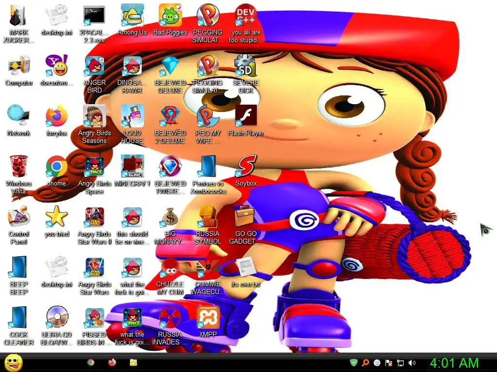Select the BEEP BEEP desktop shortcut
This screenshot has width=497, height=372.
(19, 275)
